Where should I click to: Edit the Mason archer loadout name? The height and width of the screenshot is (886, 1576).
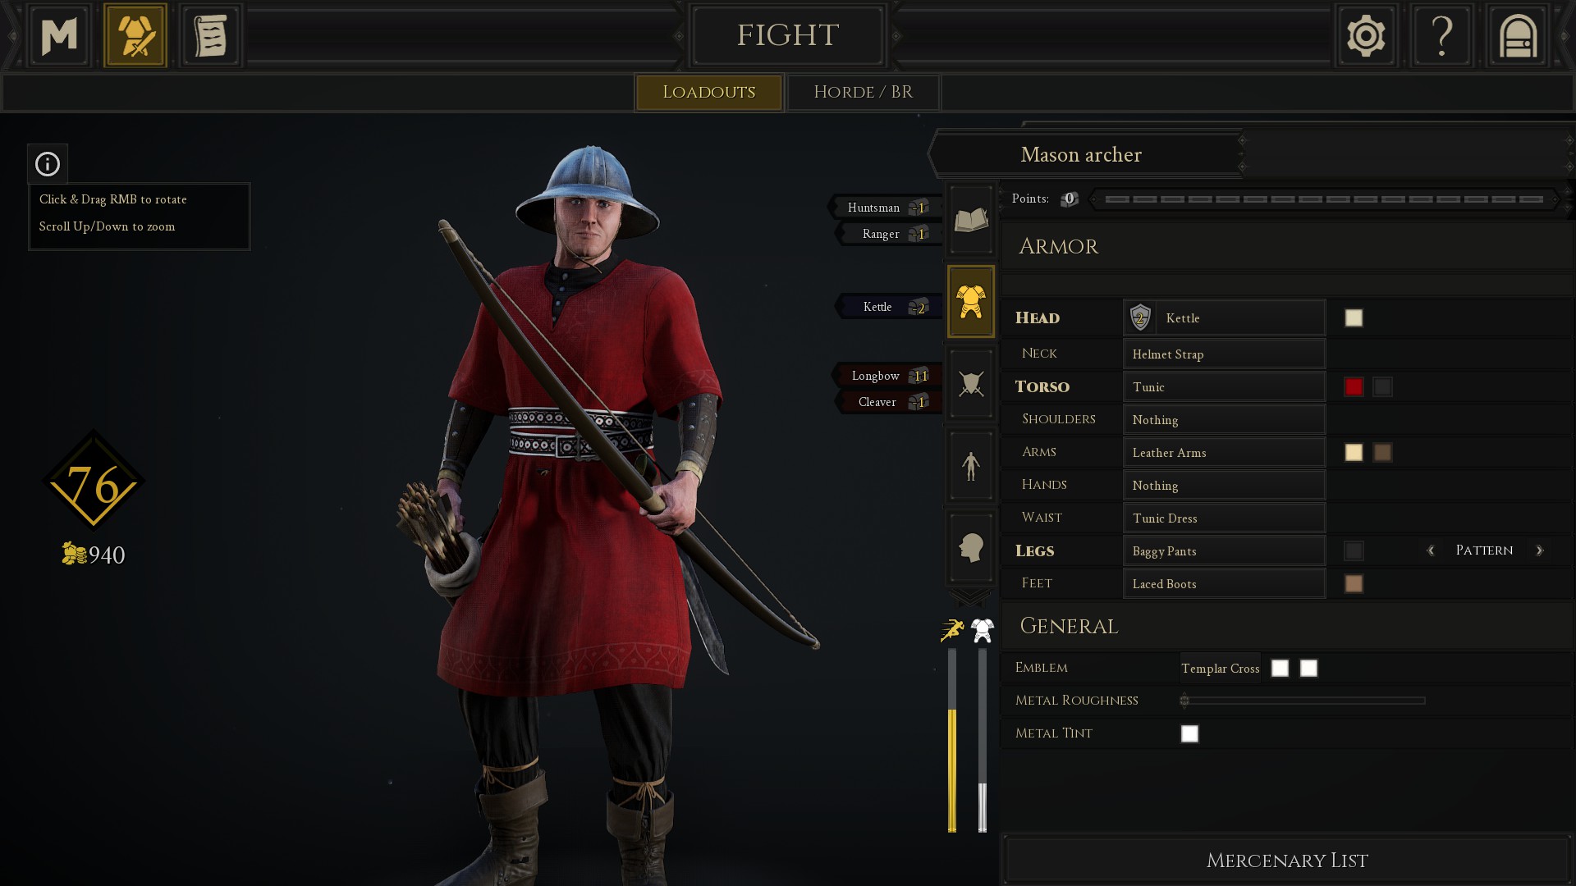click(1081, 154)
